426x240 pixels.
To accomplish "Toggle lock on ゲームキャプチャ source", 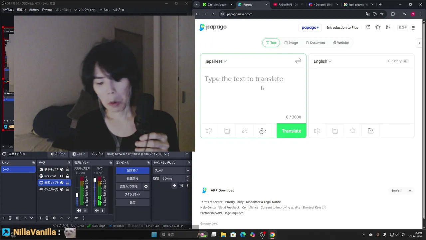I will (67, 189).
